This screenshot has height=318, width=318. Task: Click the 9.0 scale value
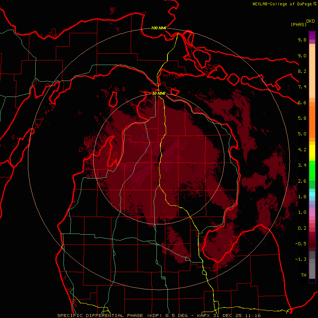302,55
